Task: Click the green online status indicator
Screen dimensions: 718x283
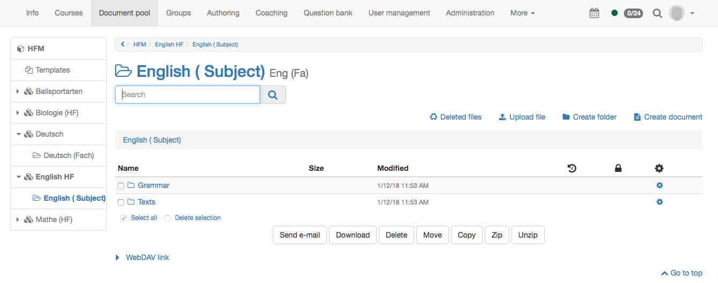Action: [x=614, y=13]
